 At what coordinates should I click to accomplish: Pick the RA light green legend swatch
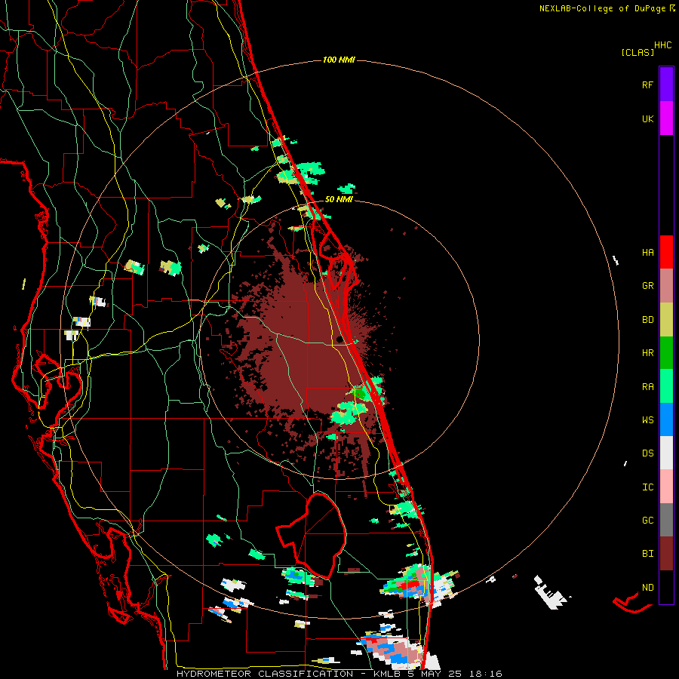coord(666,386)
